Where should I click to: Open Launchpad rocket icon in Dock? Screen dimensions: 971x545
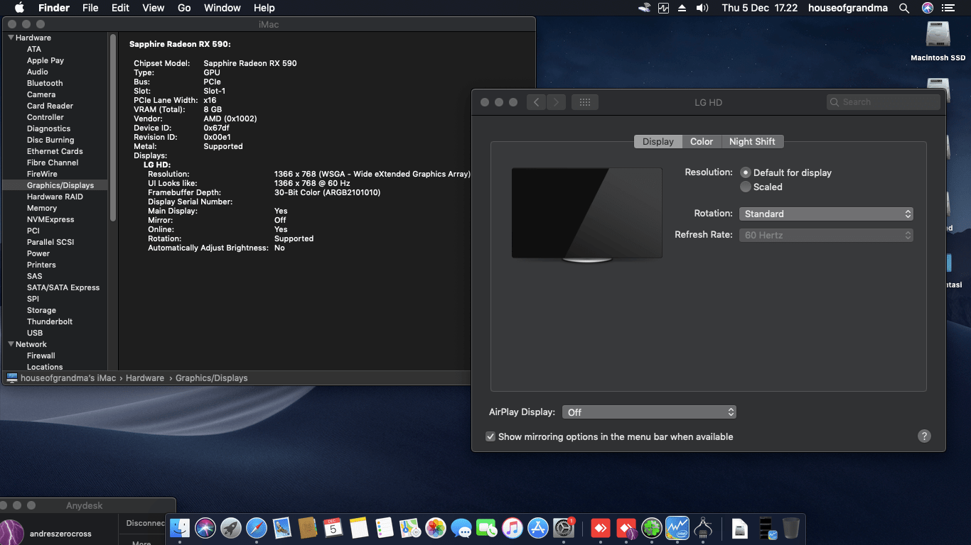[231, 528]
